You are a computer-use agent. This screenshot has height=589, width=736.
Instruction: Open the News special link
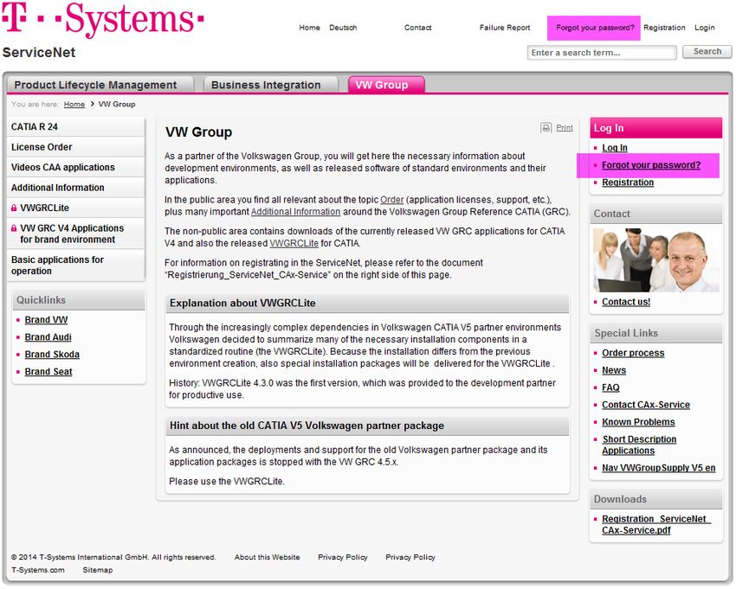(614, 370)
